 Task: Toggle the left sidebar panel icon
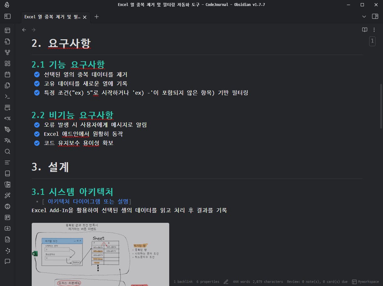click(7, 16)
